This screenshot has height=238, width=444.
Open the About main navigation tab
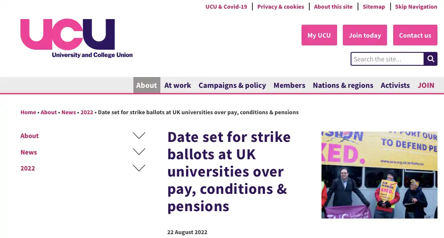pos(147,85)
